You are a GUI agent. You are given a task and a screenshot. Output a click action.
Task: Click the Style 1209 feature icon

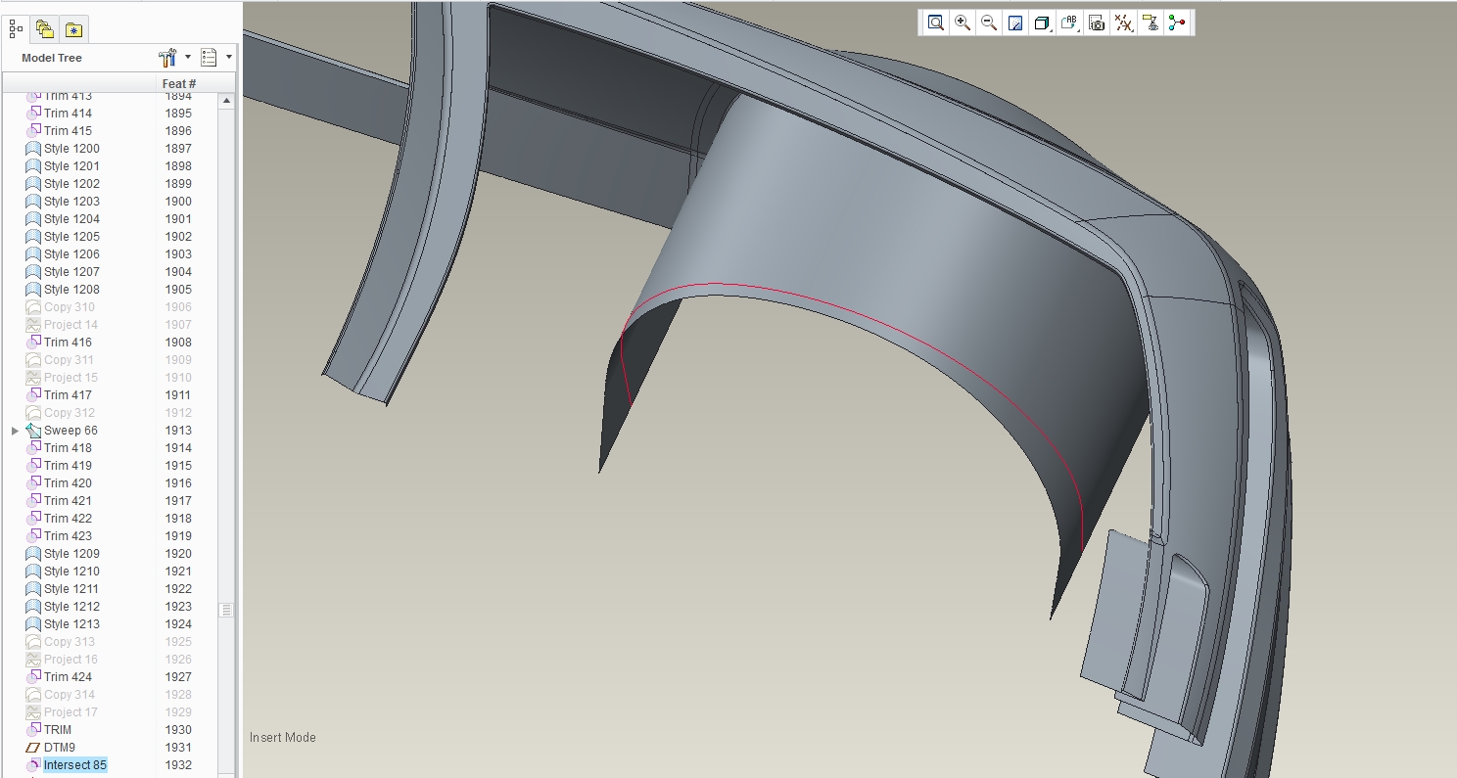[33, 554]
